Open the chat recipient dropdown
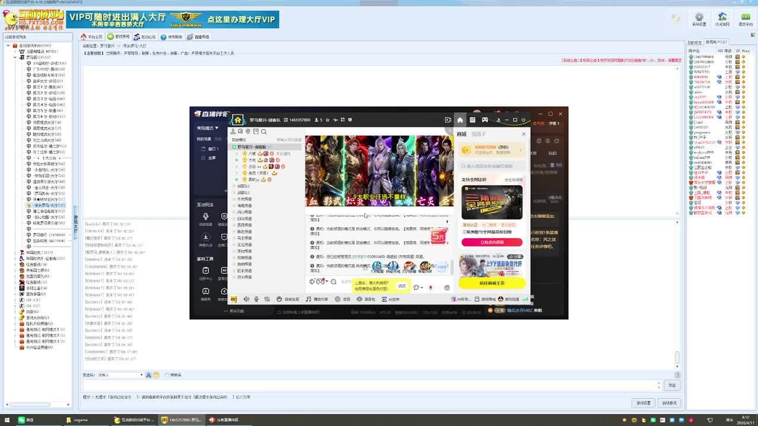The image size is (758, 426). point(141,375)
